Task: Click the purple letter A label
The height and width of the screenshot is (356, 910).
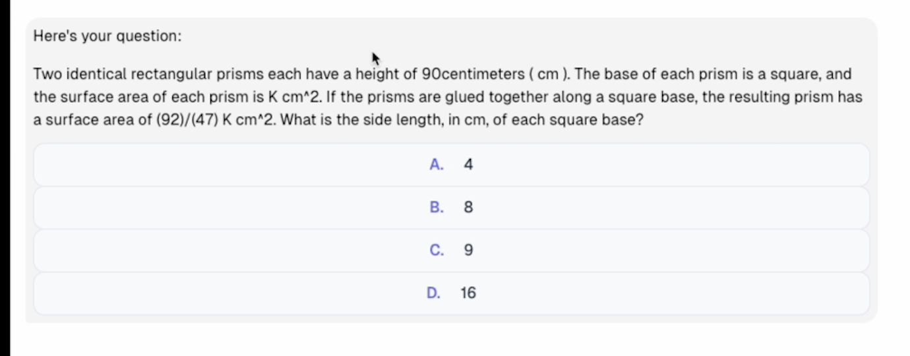Action: (436, 165)
